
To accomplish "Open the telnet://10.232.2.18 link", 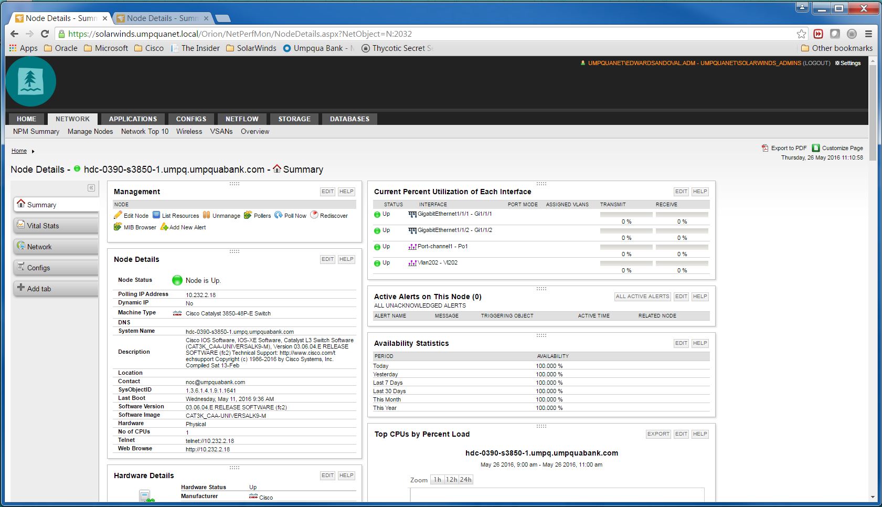I will pyautogui.click(x=210, y=441).
